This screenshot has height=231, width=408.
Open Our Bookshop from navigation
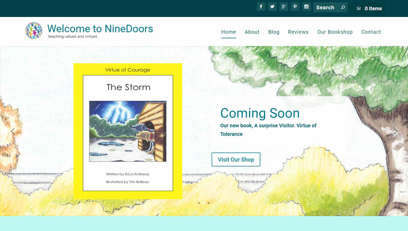(335, 32)
